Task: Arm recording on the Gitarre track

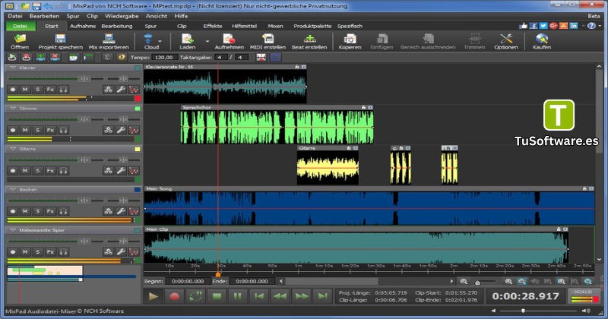Action: pos(13,171)
